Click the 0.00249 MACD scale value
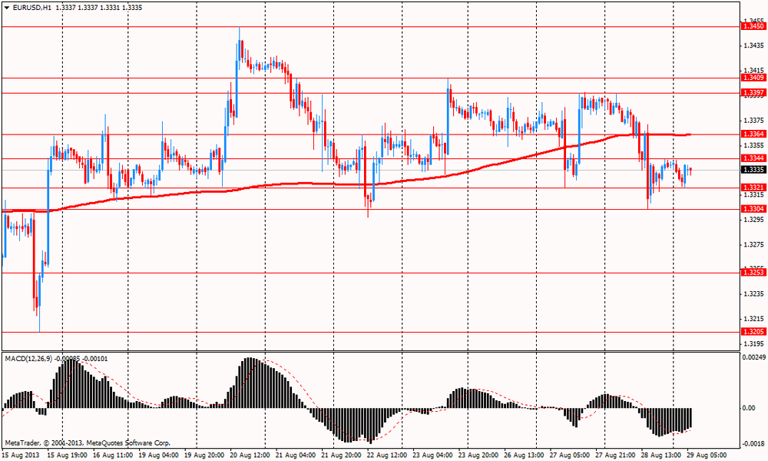Image resolution: width=768 pixels, height=461 pixels. [x=753, y=357]
